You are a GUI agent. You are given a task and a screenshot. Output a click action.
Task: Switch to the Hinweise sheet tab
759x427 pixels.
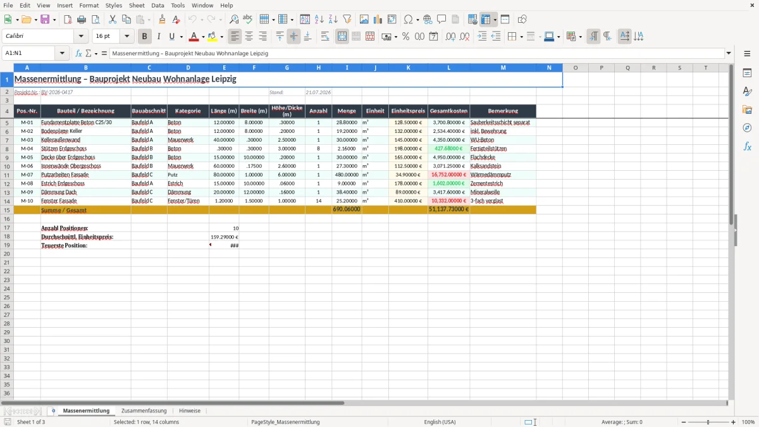(190, 411)
